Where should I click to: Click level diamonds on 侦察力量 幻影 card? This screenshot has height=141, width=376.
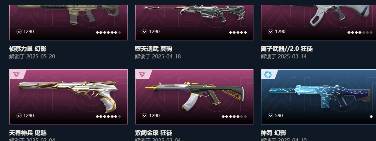pyautogui.click(x=108, y=32)
